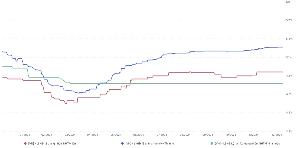This screenshot has width=296, height=148.
Task: Click the 01/2024 x-axis label
Action: pyautogui.click(x=25, y=135)
